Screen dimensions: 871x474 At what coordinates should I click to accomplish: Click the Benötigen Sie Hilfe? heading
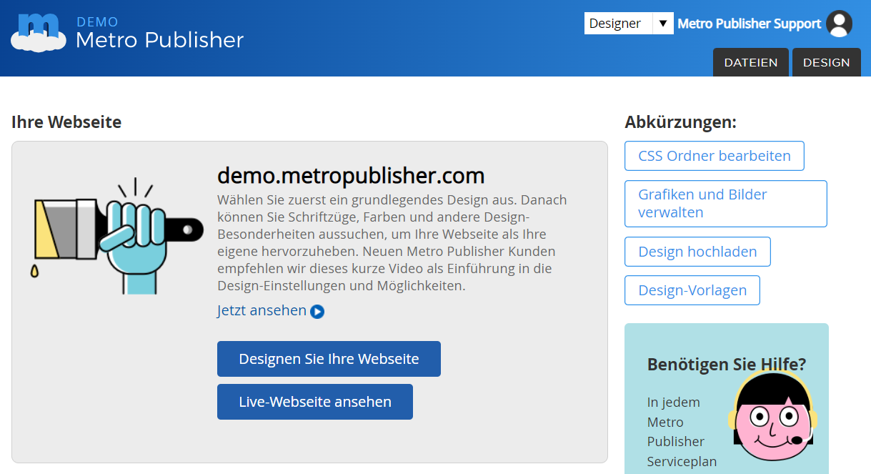727,365
